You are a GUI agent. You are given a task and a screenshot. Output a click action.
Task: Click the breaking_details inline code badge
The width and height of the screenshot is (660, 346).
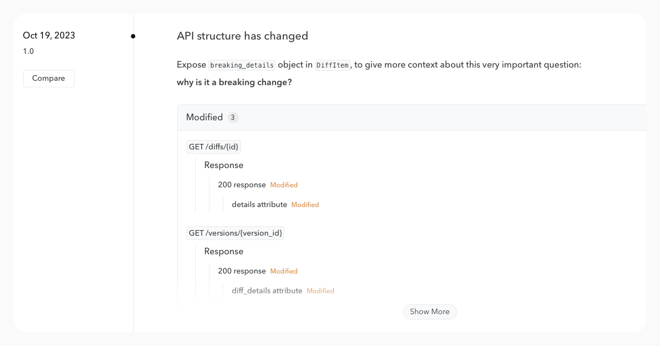pyautogui.click(x=241, y=65)
